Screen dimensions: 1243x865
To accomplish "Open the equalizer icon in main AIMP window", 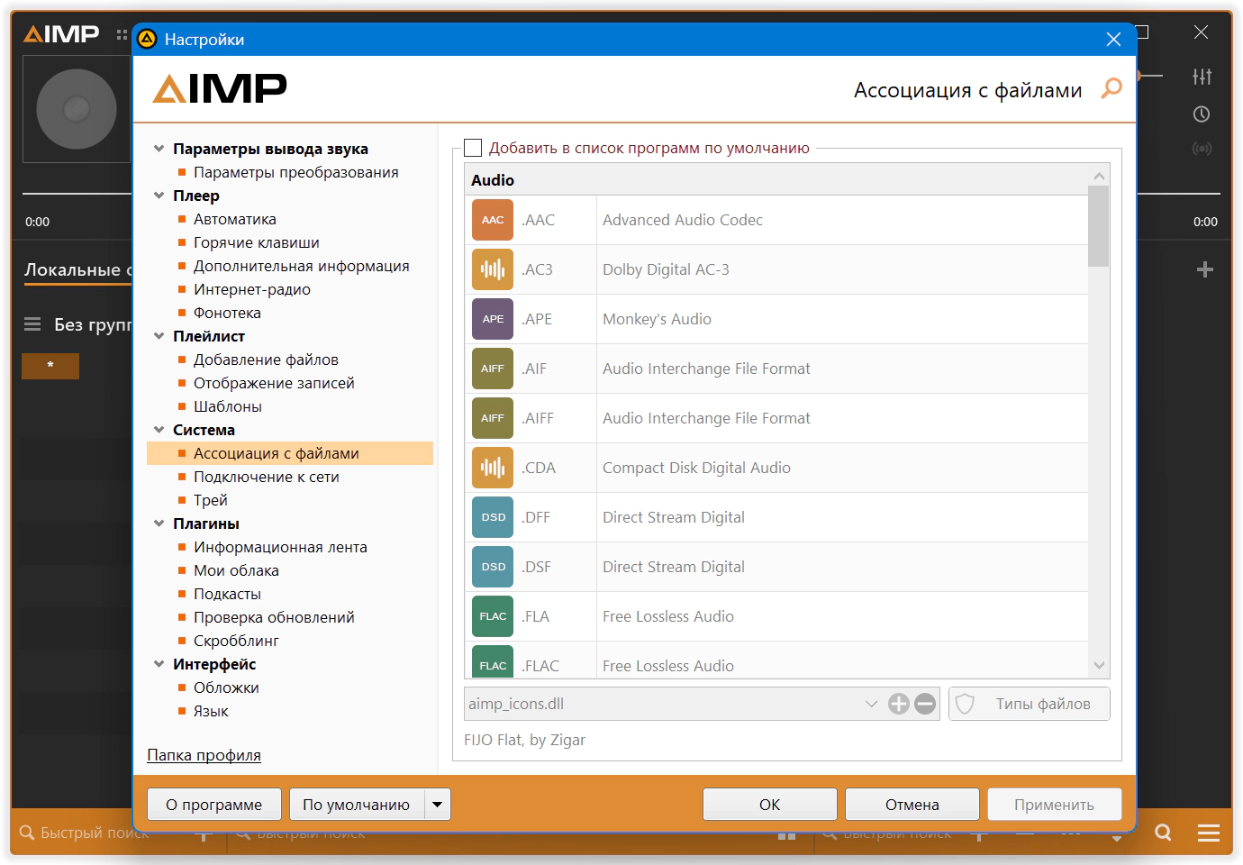I will pyautogui.click(x=1202, y=77).
